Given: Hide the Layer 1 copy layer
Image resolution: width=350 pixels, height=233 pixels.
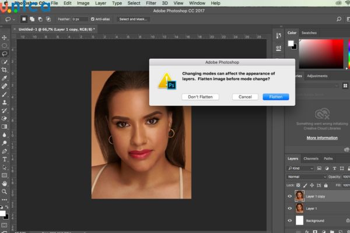Looking at the screenshot, I should [x=290, y=196].
